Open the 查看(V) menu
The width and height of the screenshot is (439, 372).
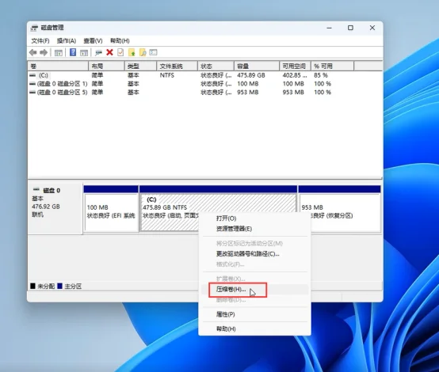(93, 41)
